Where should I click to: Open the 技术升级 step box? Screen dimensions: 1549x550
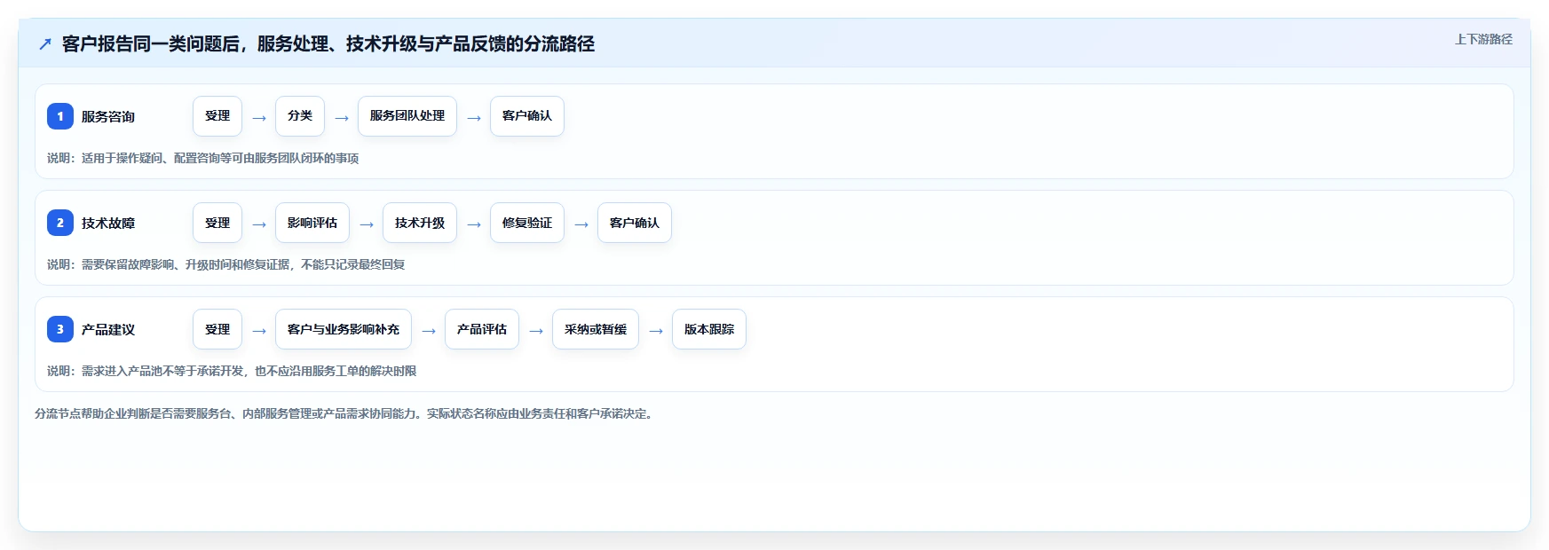click(x=420, y=223)
